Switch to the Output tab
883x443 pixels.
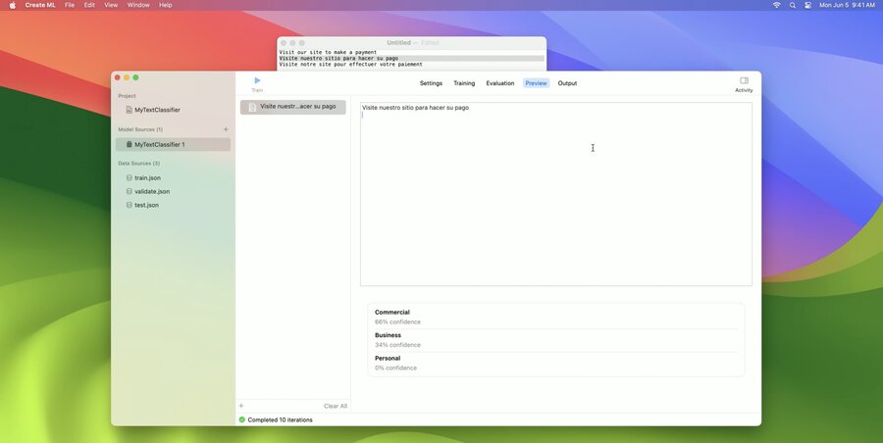pos(567,83)
